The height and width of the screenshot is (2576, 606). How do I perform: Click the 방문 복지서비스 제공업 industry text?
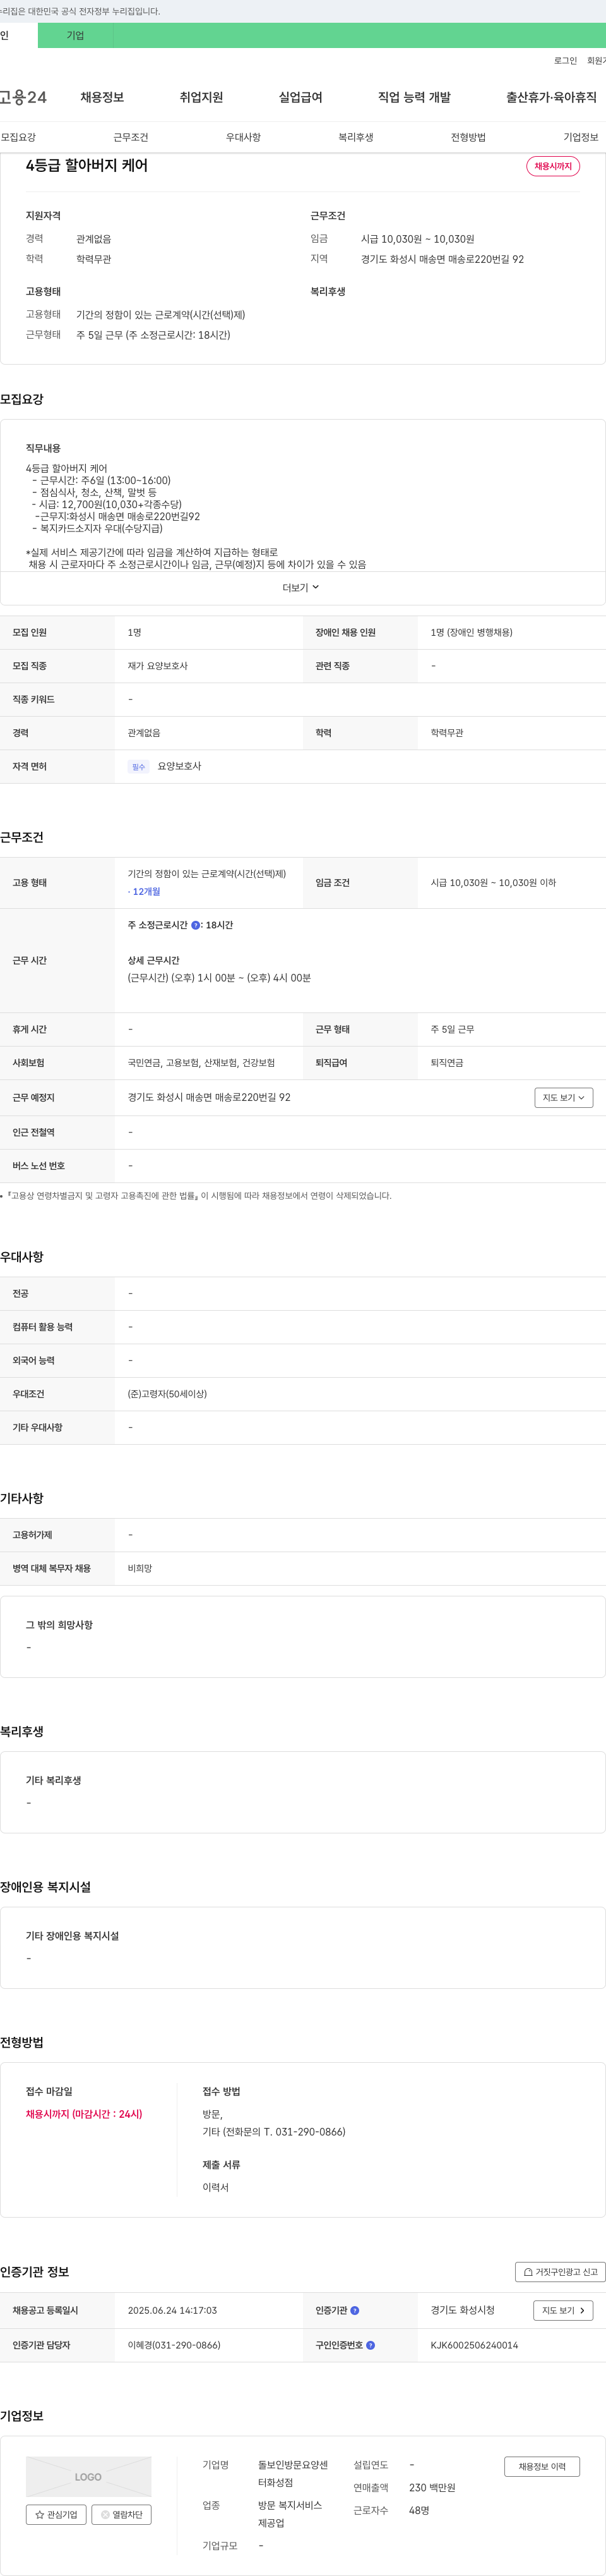290,2514
